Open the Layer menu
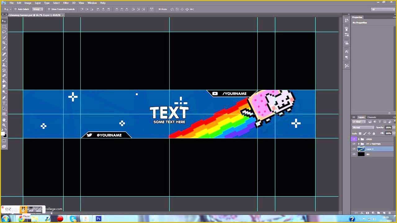The image size is (397, 223). coord(38,3)
